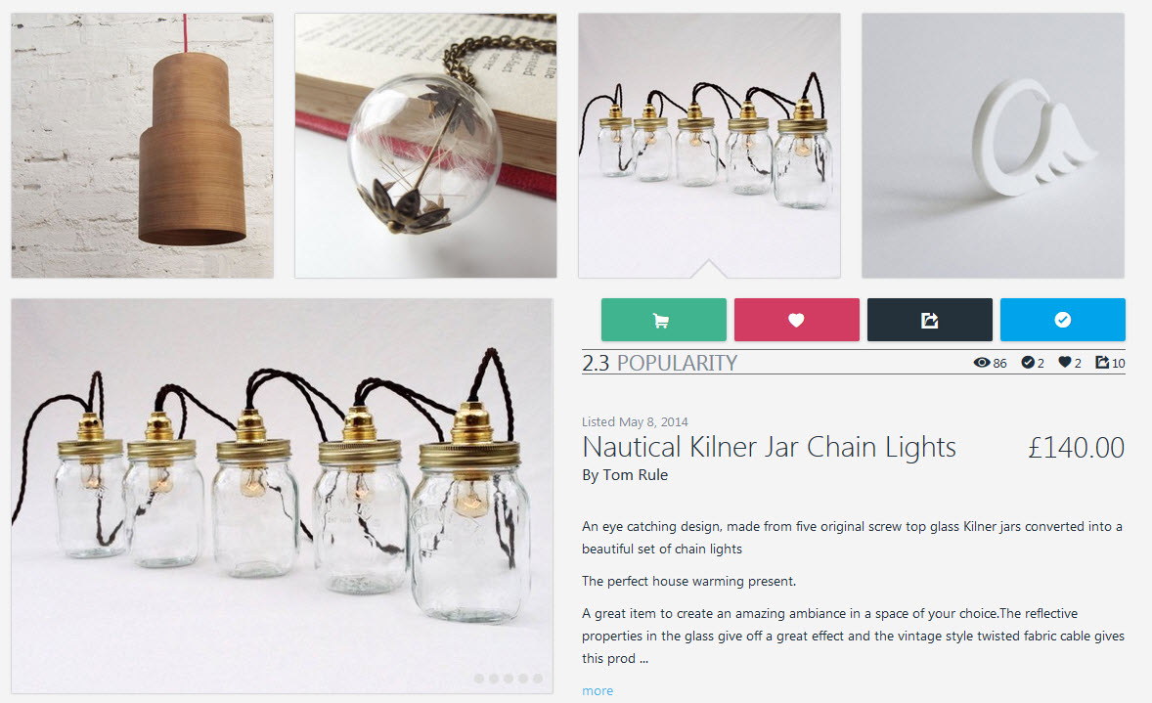Select the third image carousel dot
This screenshot has width=1152, height=703.
click(509, 679)
